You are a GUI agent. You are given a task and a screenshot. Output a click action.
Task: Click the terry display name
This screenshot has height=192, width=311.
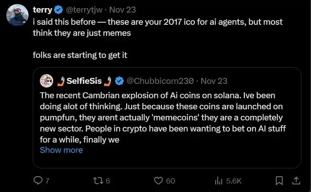pyautogui.click(x=43, y=10)
